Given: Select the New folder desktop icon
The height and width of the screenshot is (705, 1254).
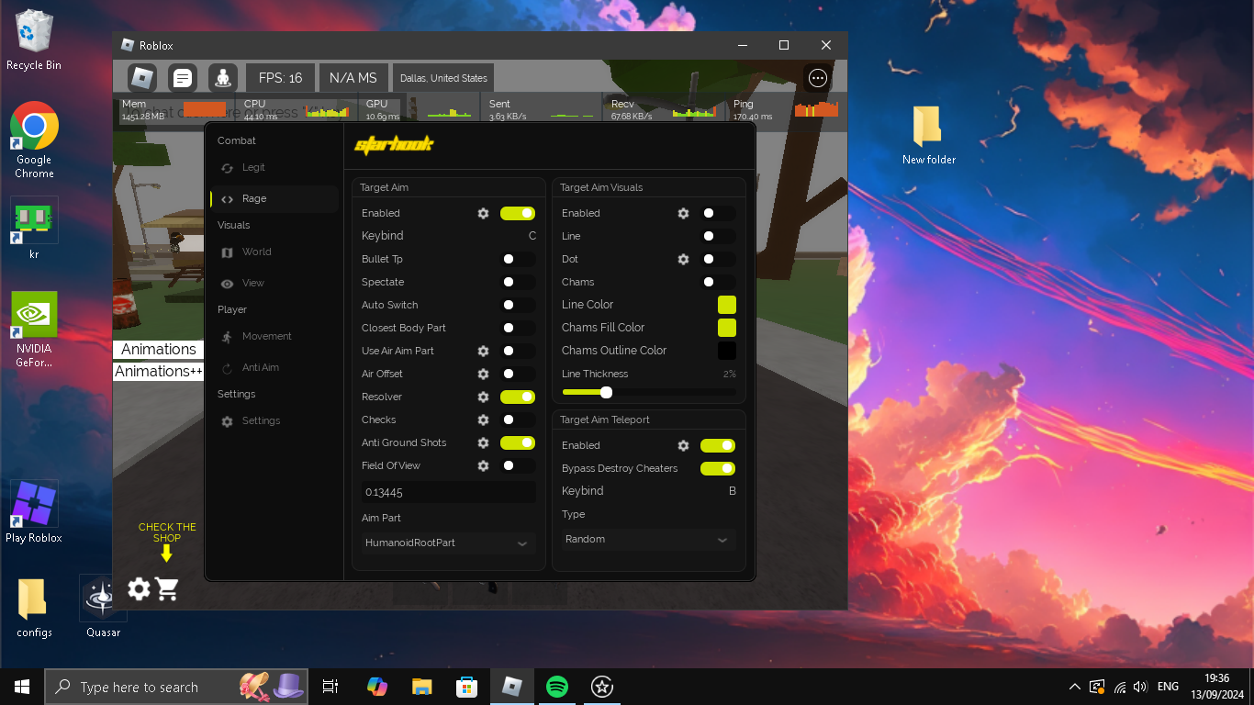Looking at the screenshot, I should point(928,135).
